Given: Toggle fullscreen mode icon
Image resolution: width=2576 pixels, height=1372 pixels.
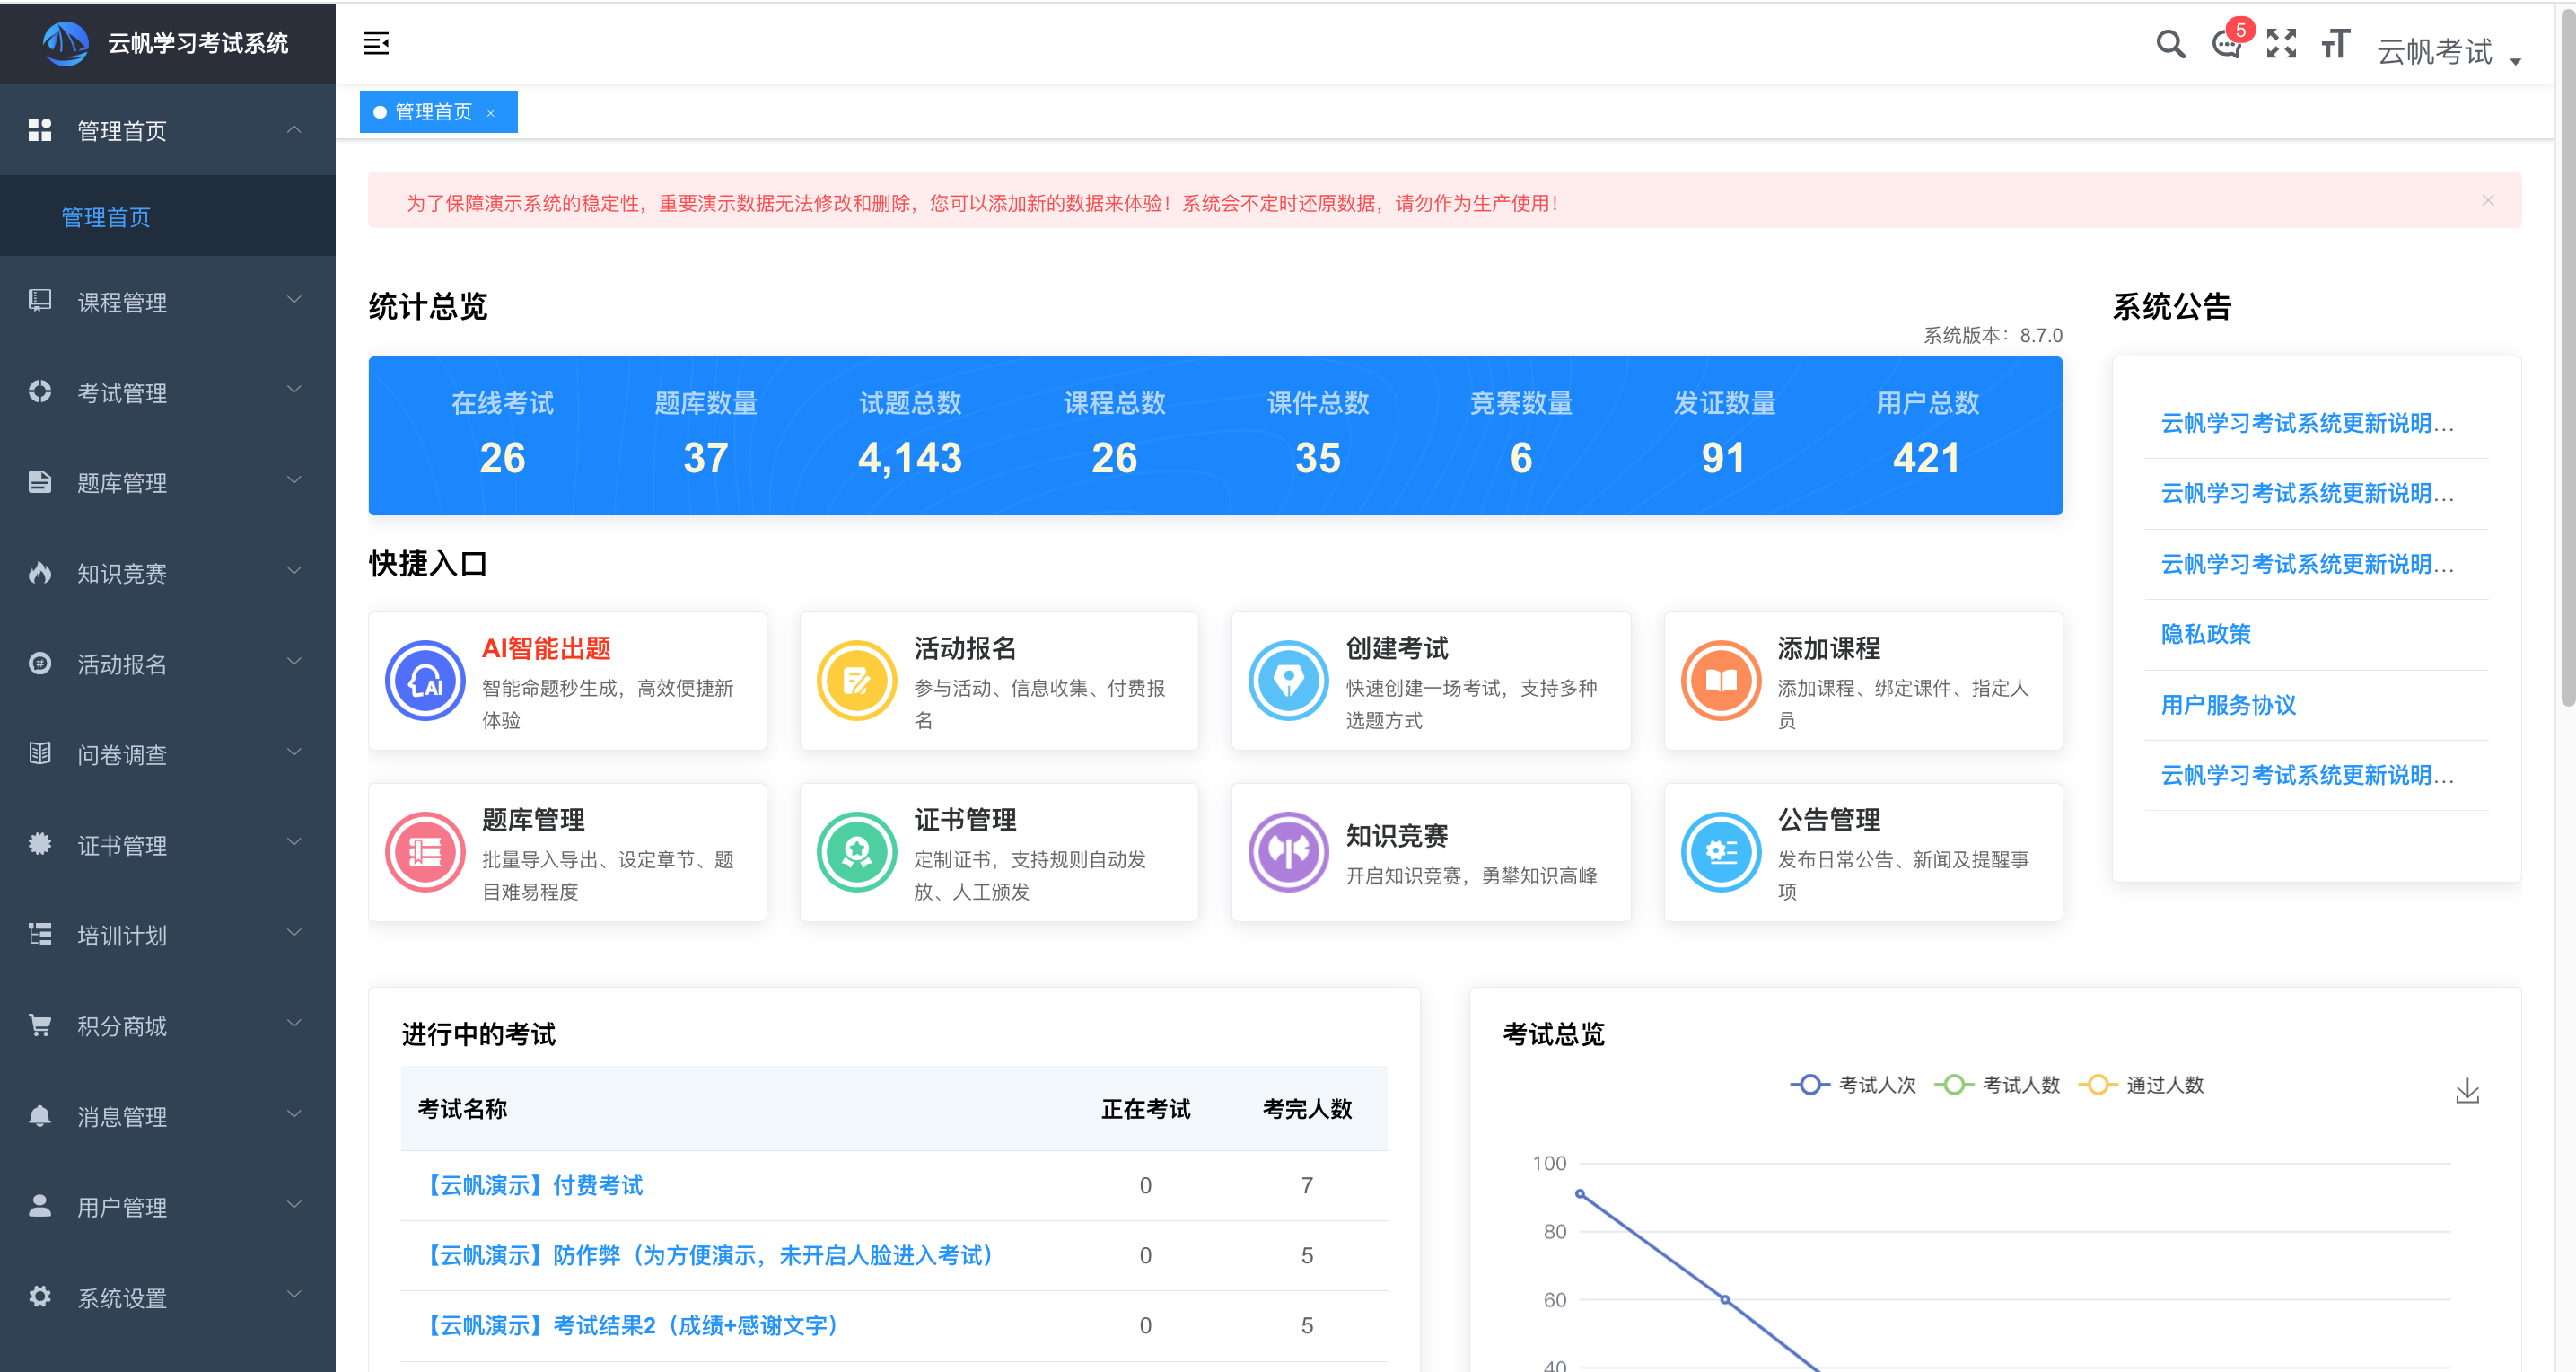Looking at the screenshot, I should point(2281,44).
